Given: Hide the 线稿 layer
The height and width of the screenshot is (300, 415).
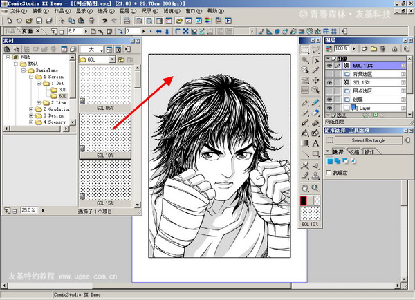Looking at the screenshot, I should coord(329,100).
